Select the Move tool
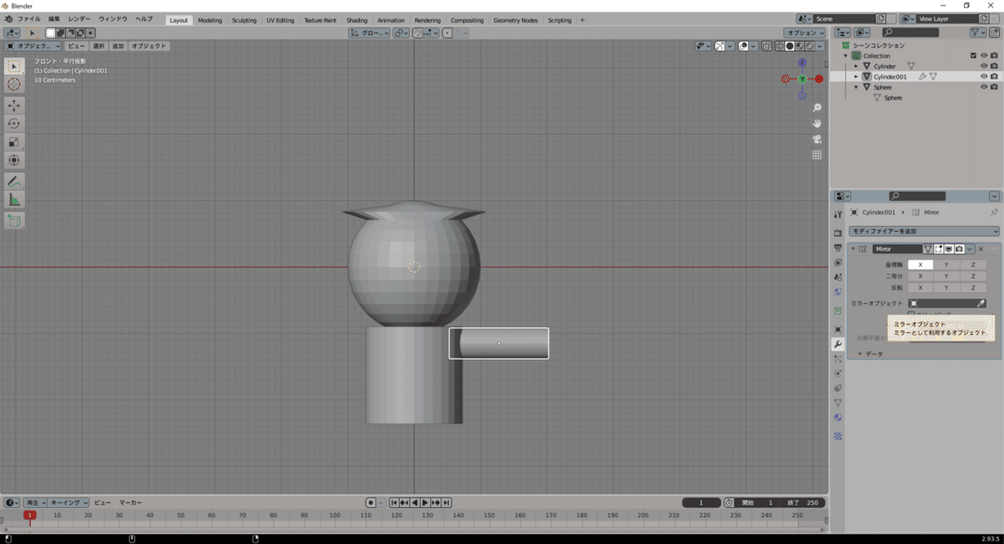The width and height of the screenshot is (1004, 544). click(14, 105)
